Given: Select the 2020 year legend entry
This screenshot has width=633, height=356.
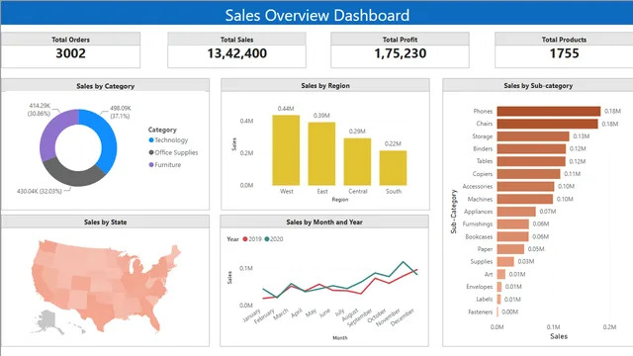Looking at the screenshot, I should [x=274, y=239].
